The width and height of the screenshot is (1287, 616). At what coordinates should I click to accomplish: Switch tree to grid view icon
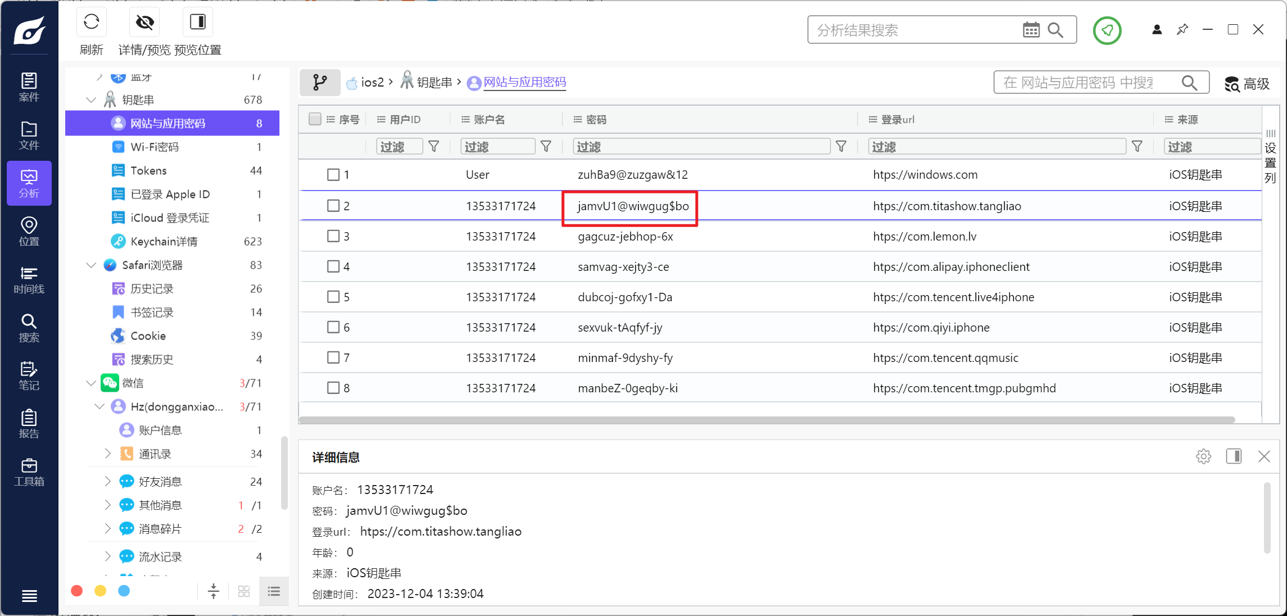click(x=244, y=591)
